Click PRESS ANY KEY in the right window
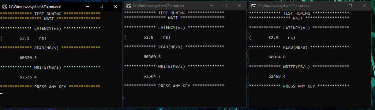The height and width of the screenshot is (110, 375). 299,86
